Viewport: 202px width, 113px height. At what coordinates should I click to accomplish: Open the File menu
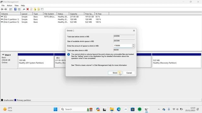(x=3, y=6)
